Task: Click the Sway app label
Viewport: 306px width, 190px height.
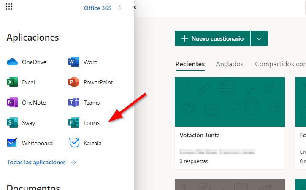Action: 29,123
